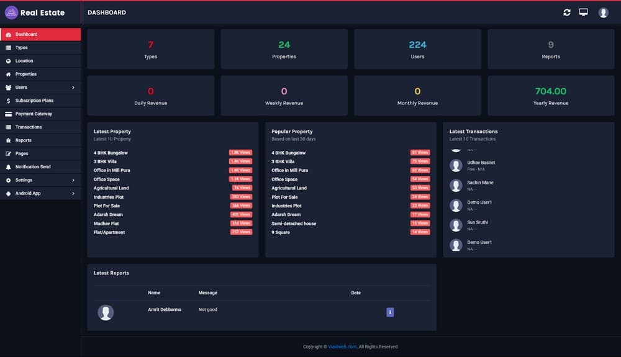Click Sun Sruthi's avatar in transactions
621x357 pixels.
[456, 225]
